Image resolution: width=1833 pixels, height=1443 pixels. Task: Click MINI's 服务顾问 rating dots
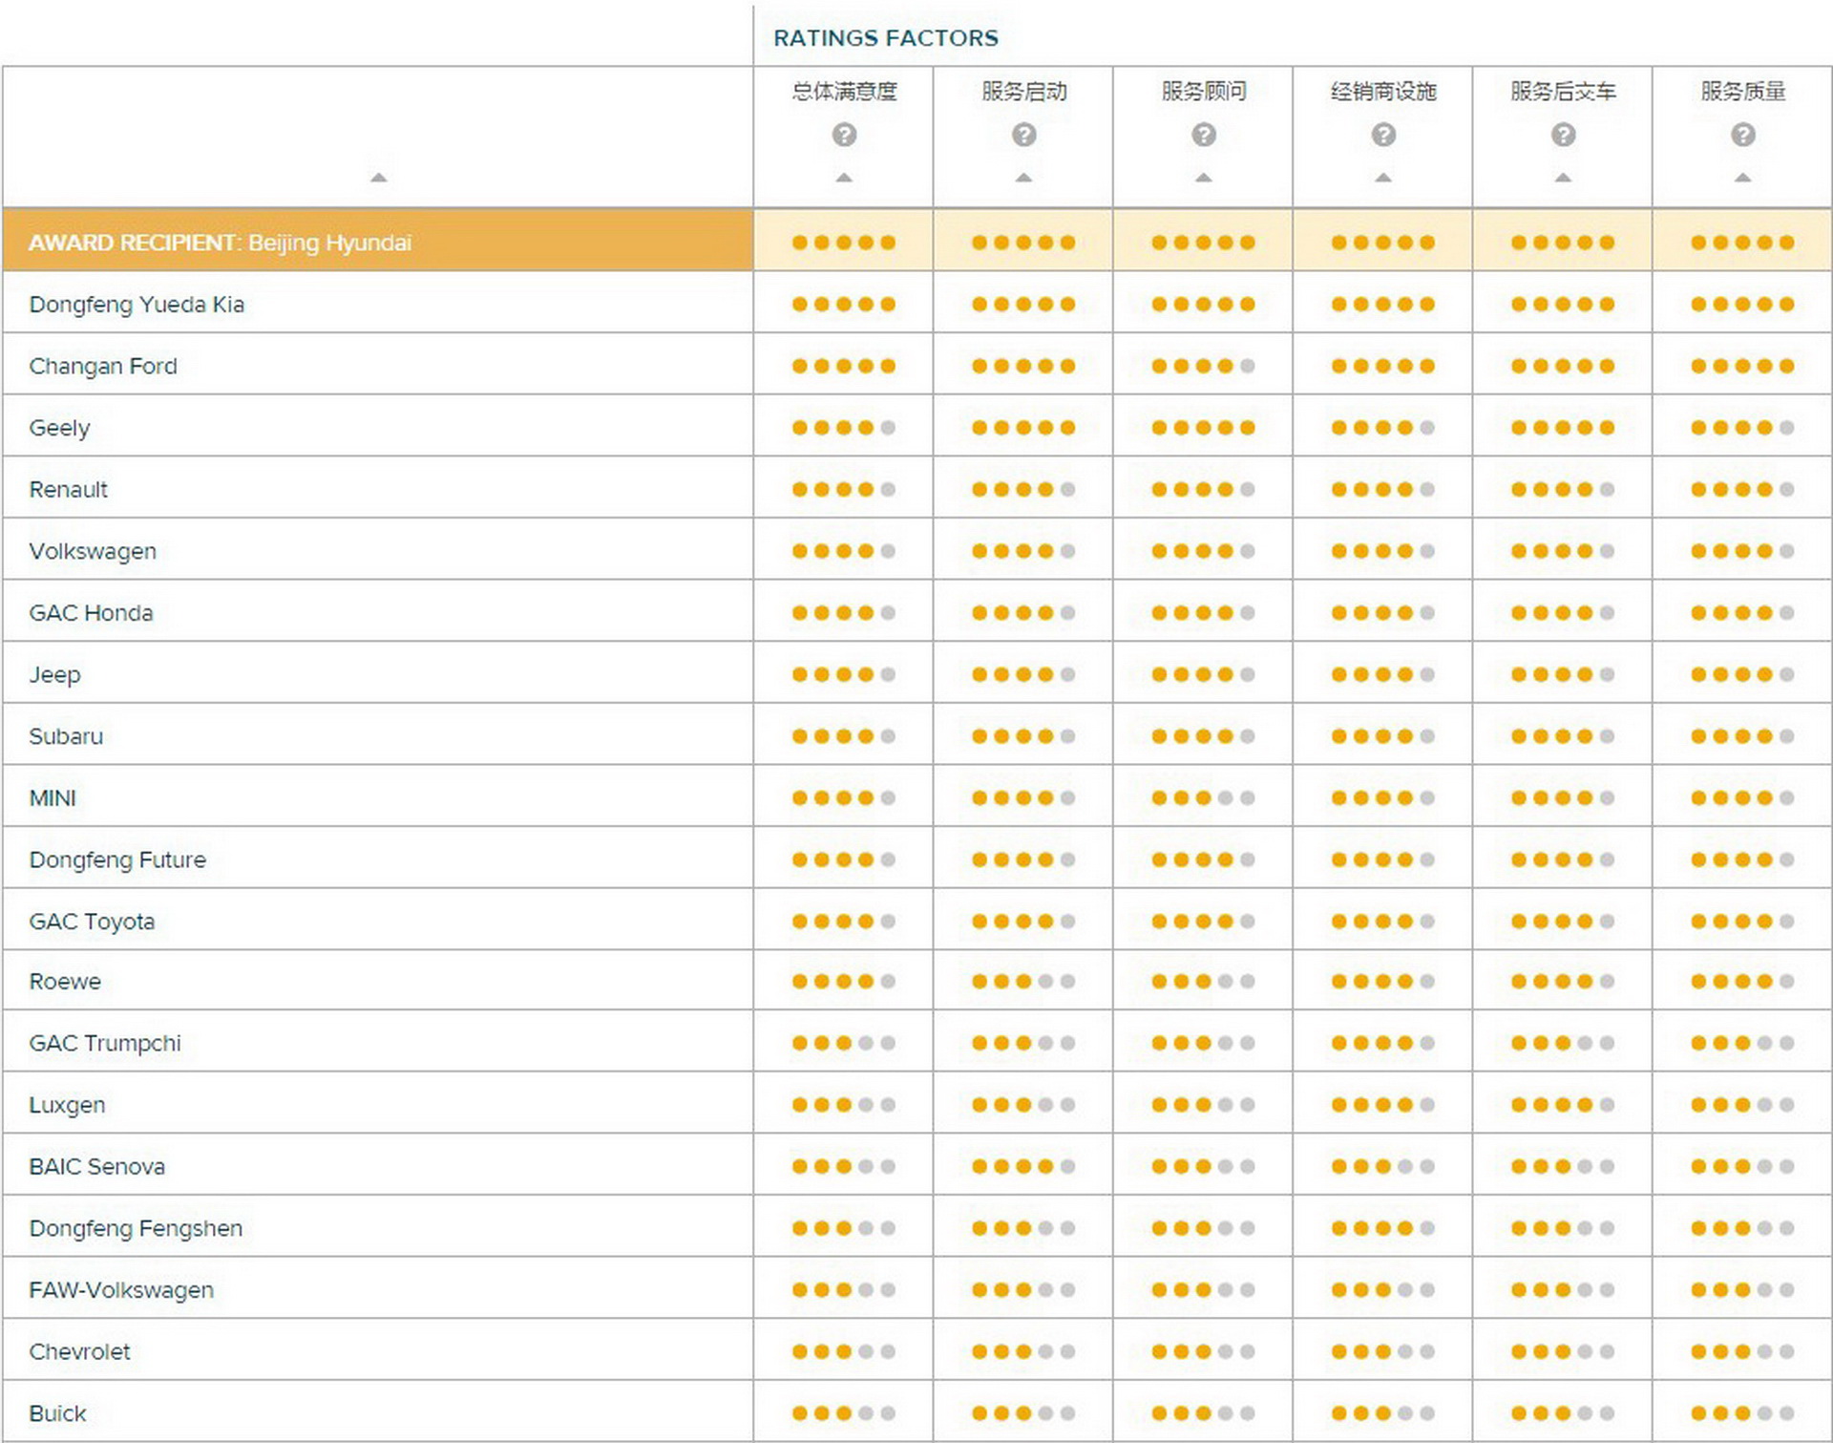click(1204, 798)
